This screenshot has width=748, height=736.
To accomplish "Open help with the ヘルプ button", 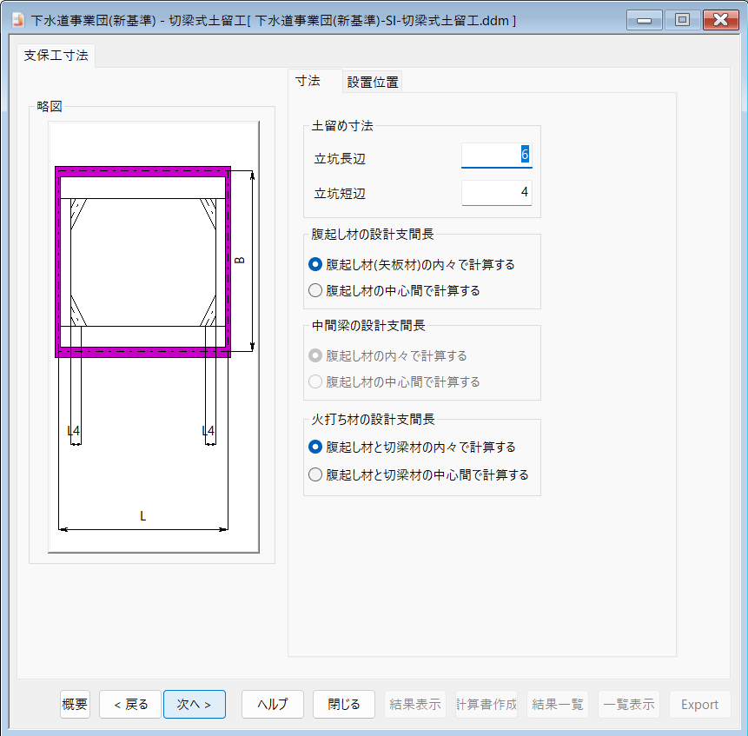I will pyautogui.click(x=272, y=704).
